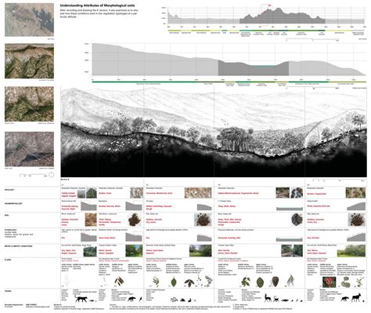Click the flying bird silhouette in second Fauna column
Image resolution: width=371 pixels, height=313 pixels.
point(141,299)
